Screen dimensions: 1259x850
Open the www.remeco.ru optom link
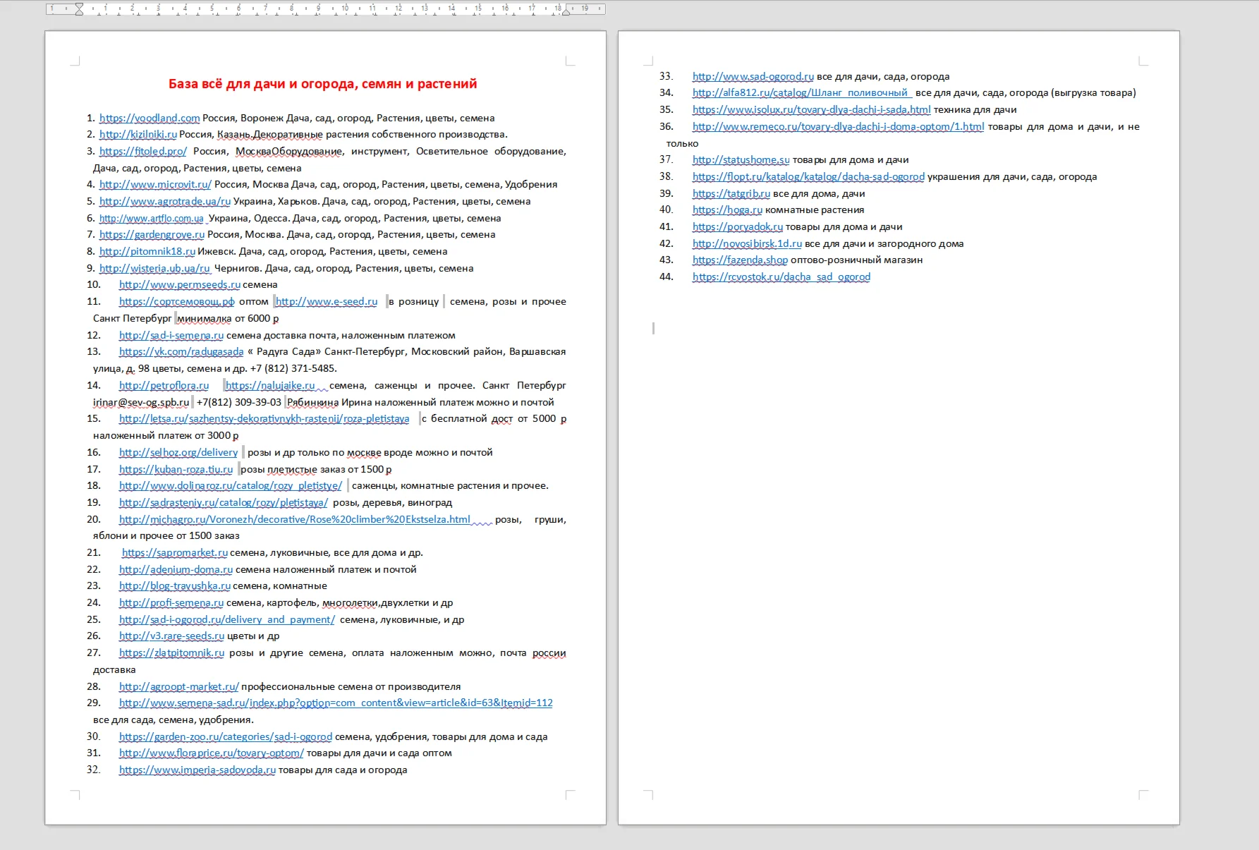click(x=839, y=126)
